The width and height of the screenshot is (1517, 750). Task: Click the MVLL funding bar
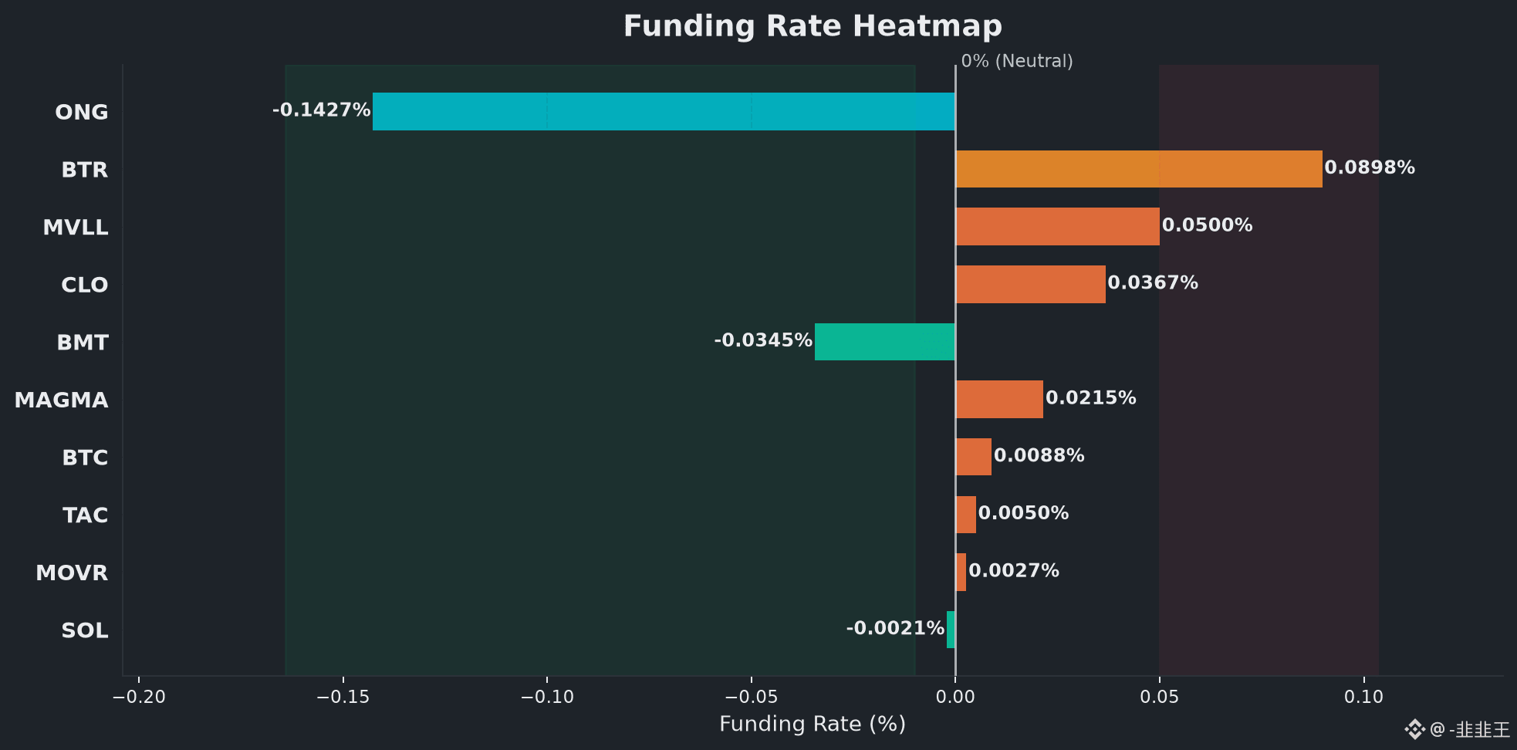tap(1057, 227)
